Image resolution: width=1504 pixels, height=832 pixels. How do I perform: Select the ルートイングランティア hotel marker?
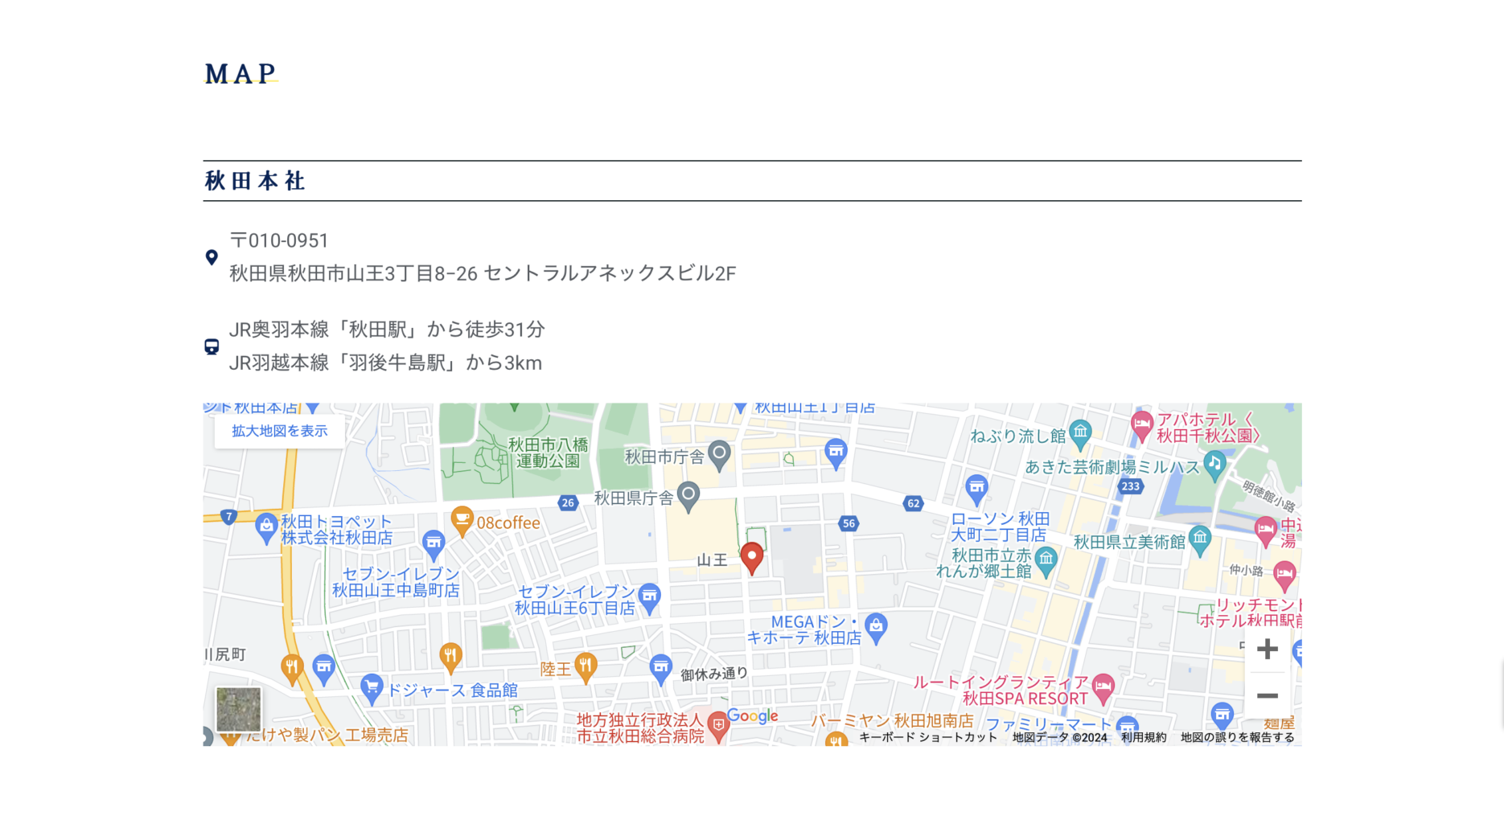click(1103, 688)
